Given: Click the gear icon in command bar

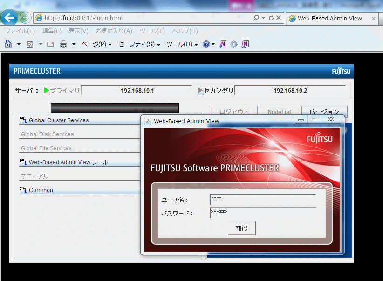Looking at the screenshot, I should click(234, 44).
